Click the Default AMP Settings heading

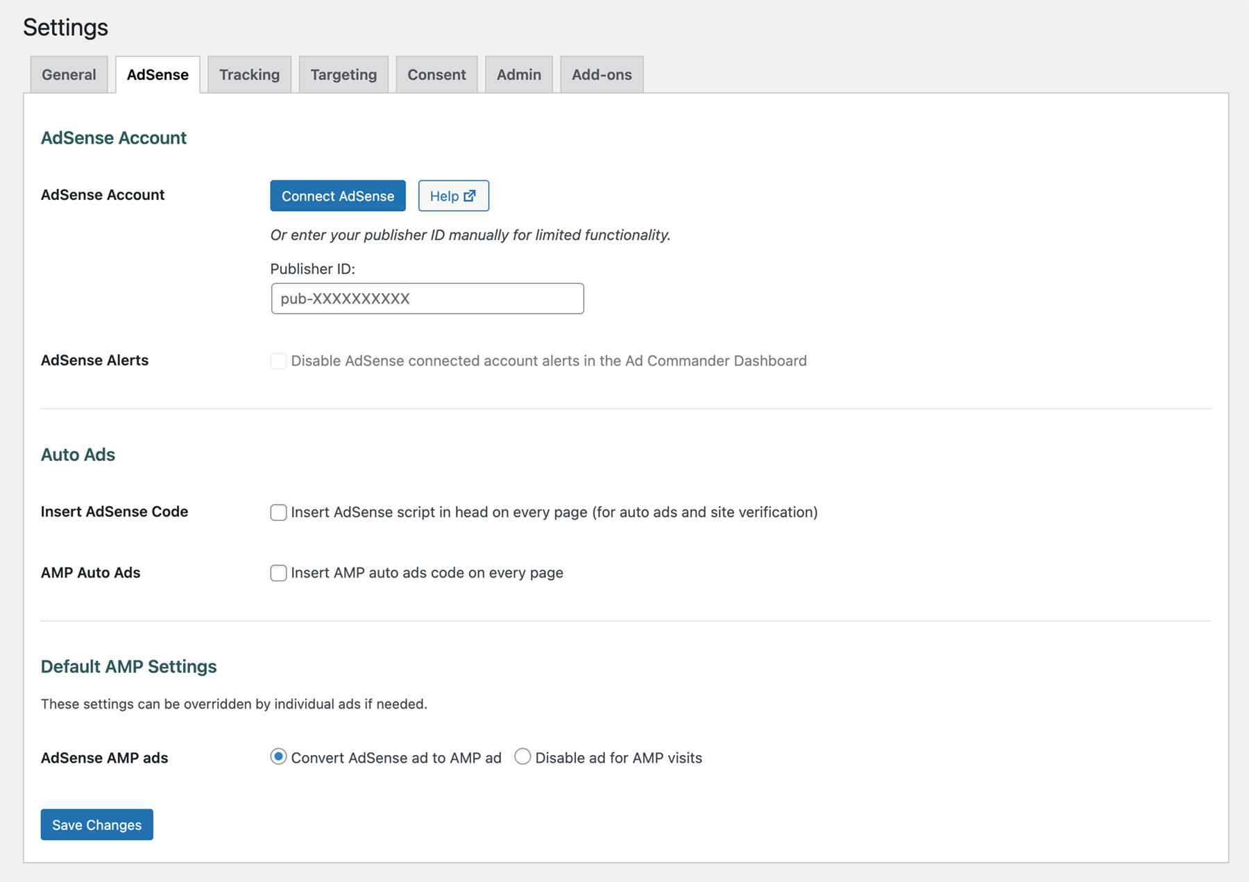coord(128,666)
